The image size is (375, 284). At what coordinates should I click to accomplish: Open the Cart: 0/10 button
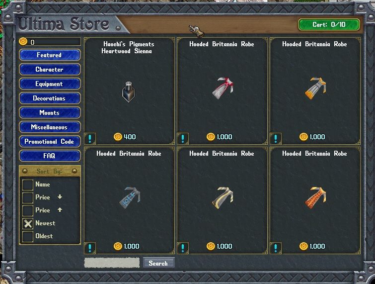pyautogui.click(x=329, y=24)
